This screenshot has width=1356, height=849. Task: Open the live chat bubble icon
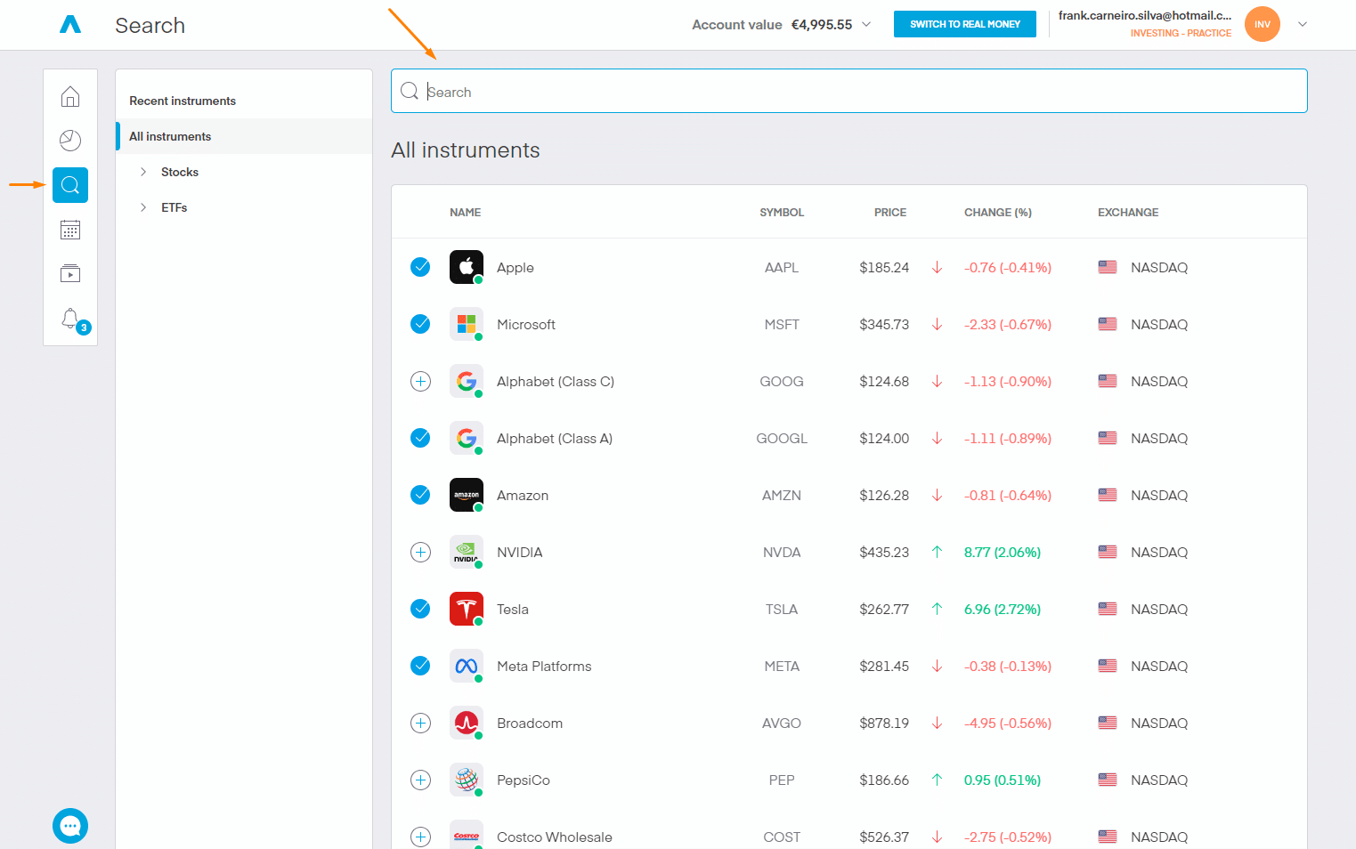click(x=70, y=826)
